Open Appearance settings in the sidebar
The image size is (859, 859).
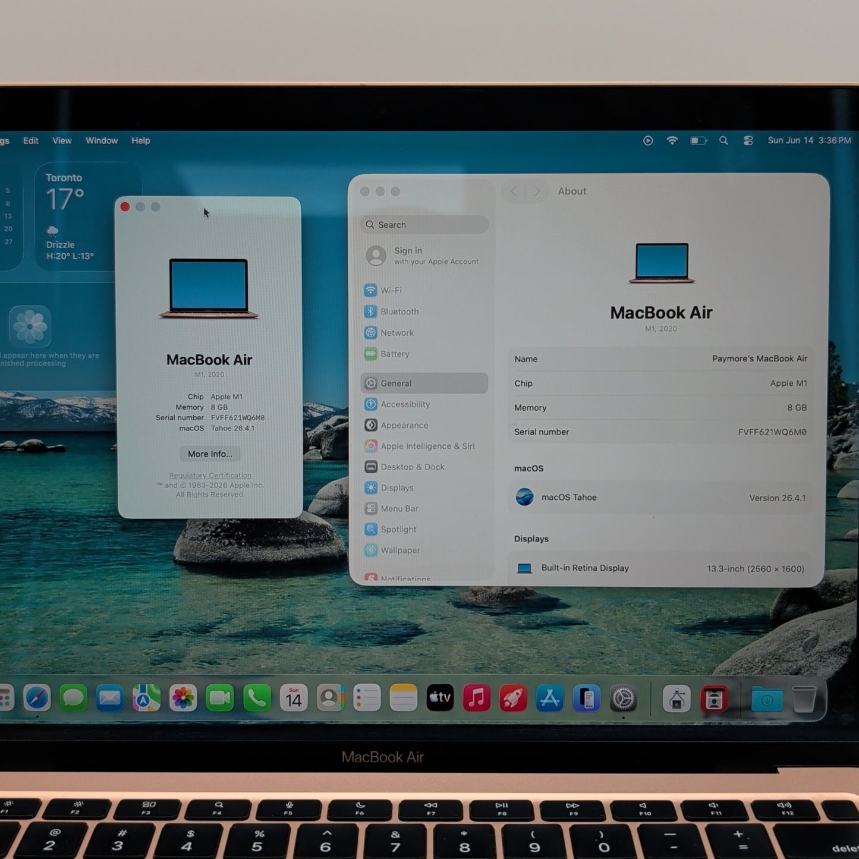coord(424,425)
